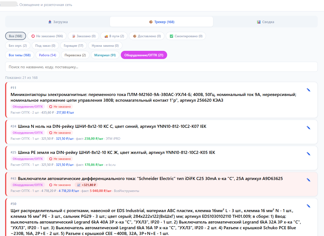Screen dimensions: 324x236
Task: Filter by Не заказано (166)
Action: point(47,36)
